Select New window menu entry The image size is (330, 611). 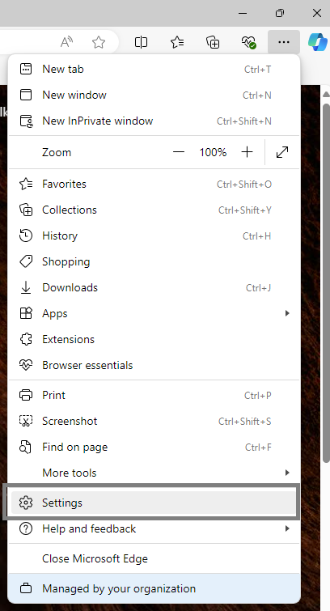click(154, 95)
